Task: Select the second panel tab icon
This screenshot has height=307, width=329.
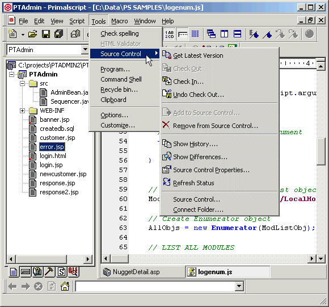Action: (26, 272)
